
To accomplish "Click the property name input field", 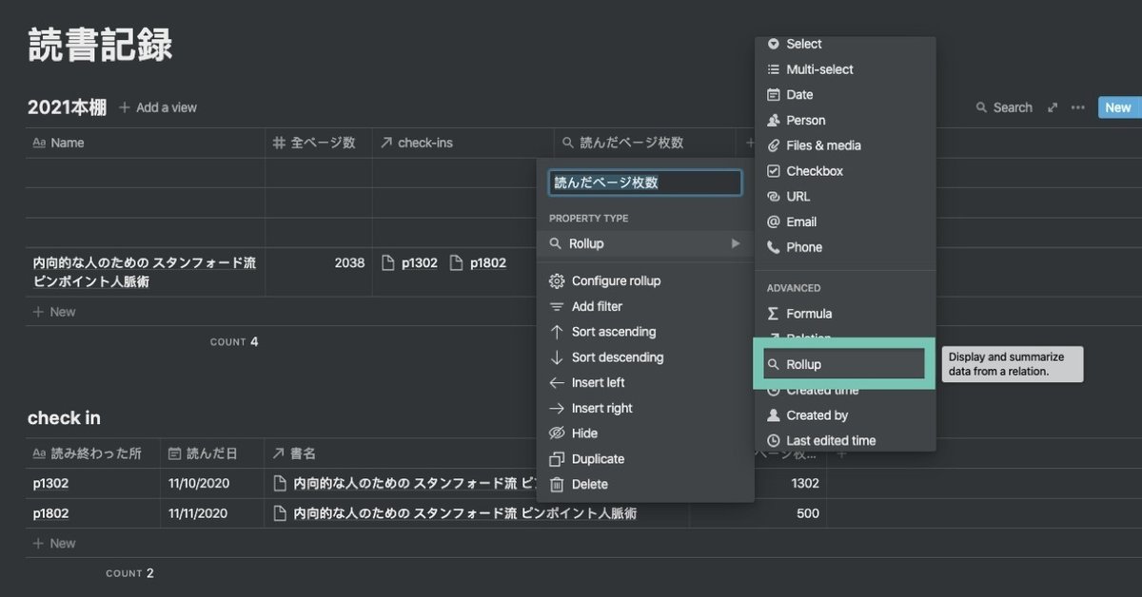I will click(x=644, y=183).
